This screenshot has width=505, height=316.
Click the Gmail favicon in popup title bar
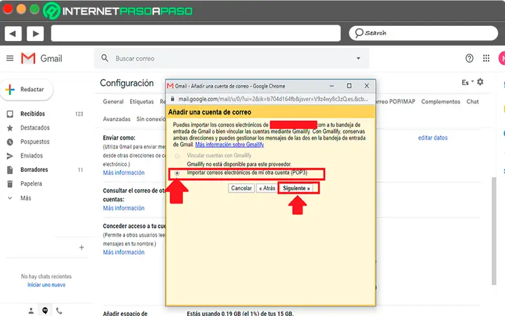(170, 86)
